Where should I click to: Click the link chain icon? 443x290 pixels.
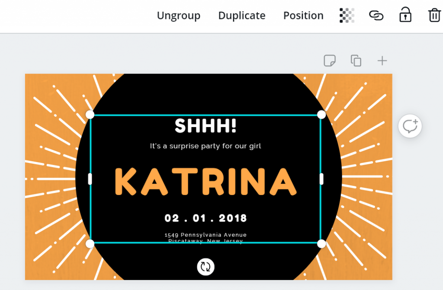(376, 15)
